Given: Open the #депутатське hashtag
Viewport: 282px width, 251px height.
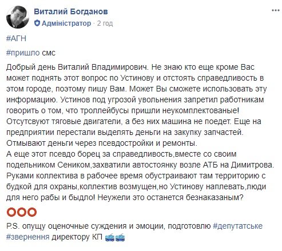Looking at the screenshot, I should tap(237, 226).
